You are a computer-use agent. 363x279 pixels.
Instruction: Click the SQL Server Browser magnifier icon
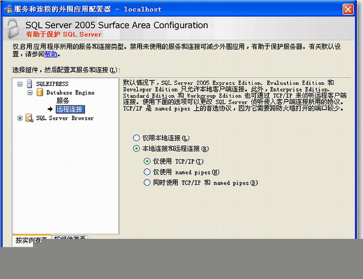pos(29,118)
